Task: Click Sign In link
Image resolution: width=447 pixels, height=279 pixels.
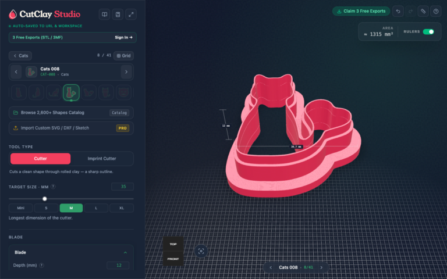Action: click(x=123, y=38)
